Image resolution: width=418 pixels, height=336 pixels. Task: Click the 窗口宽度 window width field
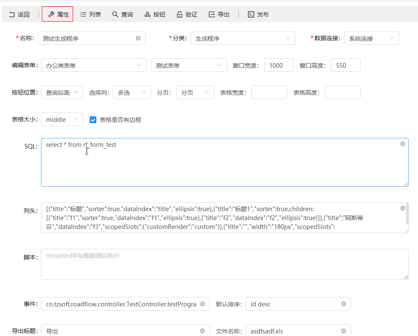pyautogui.click(x=279, y=66)
